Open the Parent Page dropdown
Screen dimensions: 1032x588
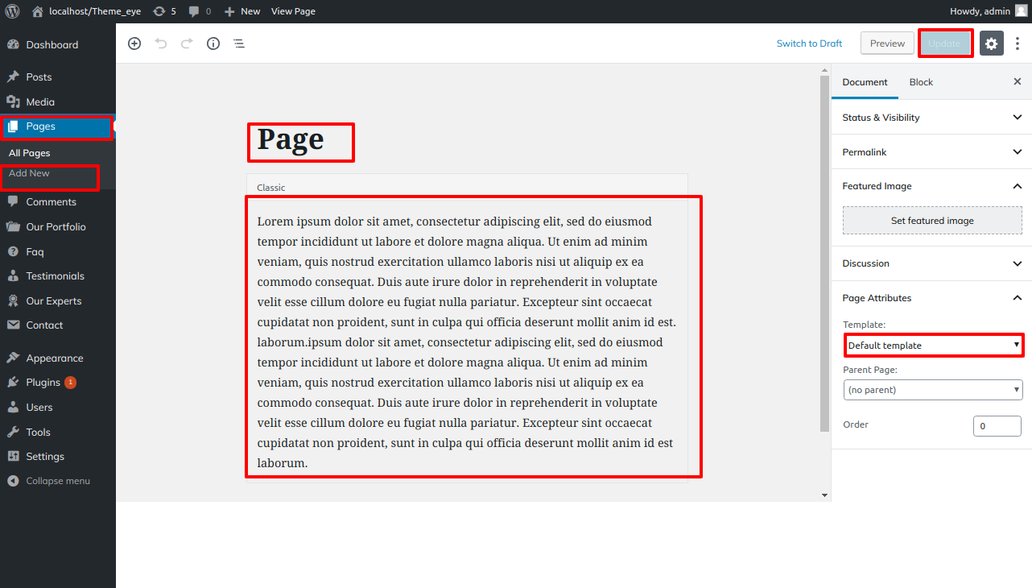coord(933,389)
